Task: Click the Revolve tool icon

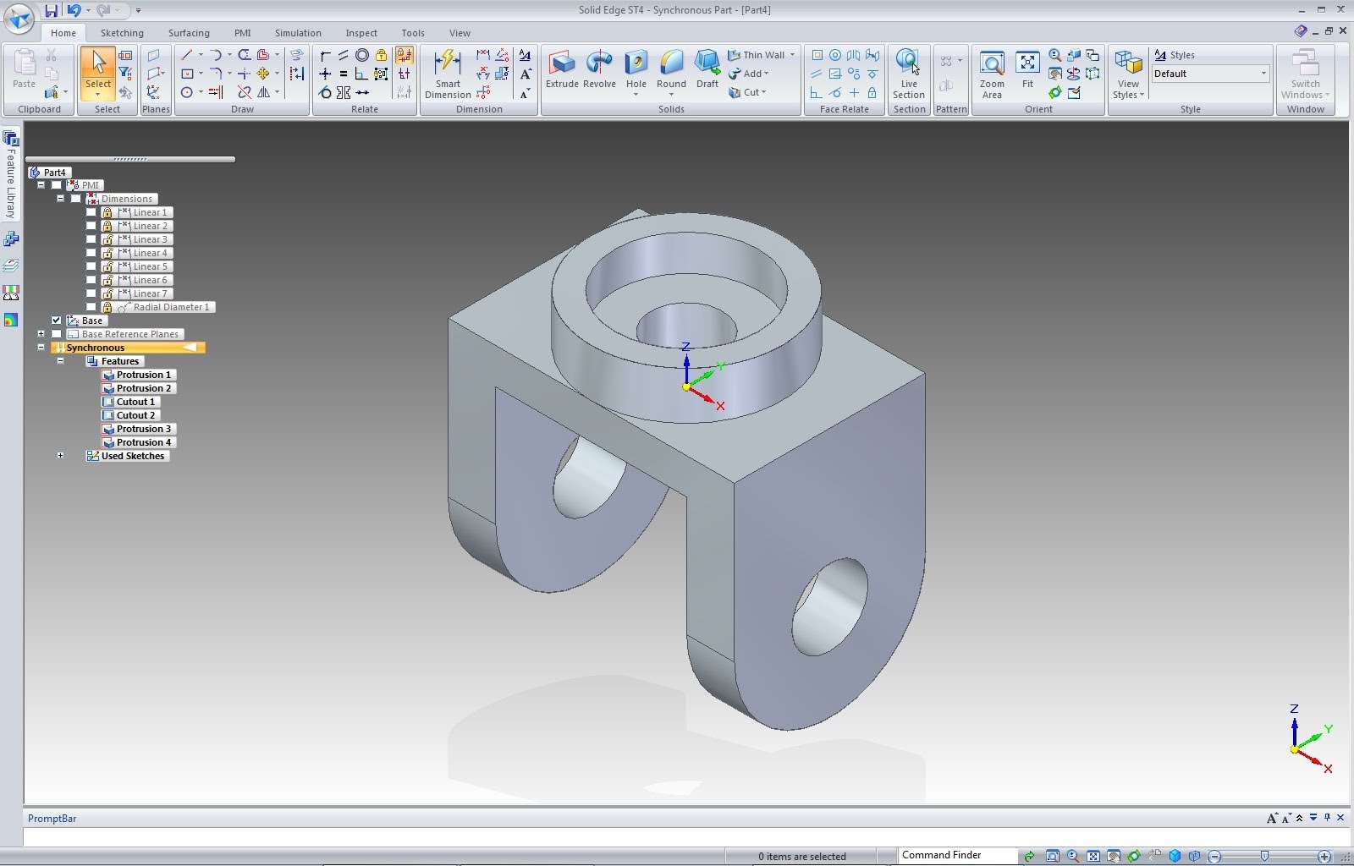Action: coord(599,69)
